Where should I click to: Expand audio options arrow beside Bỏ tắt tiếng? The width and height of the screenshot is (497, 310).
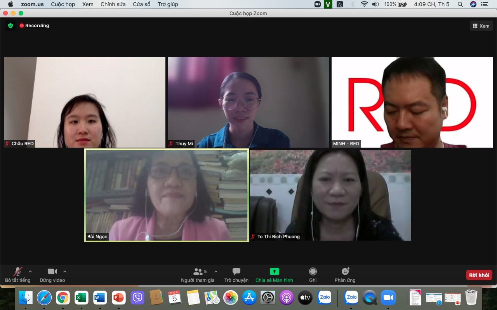(x=30, y=272)
